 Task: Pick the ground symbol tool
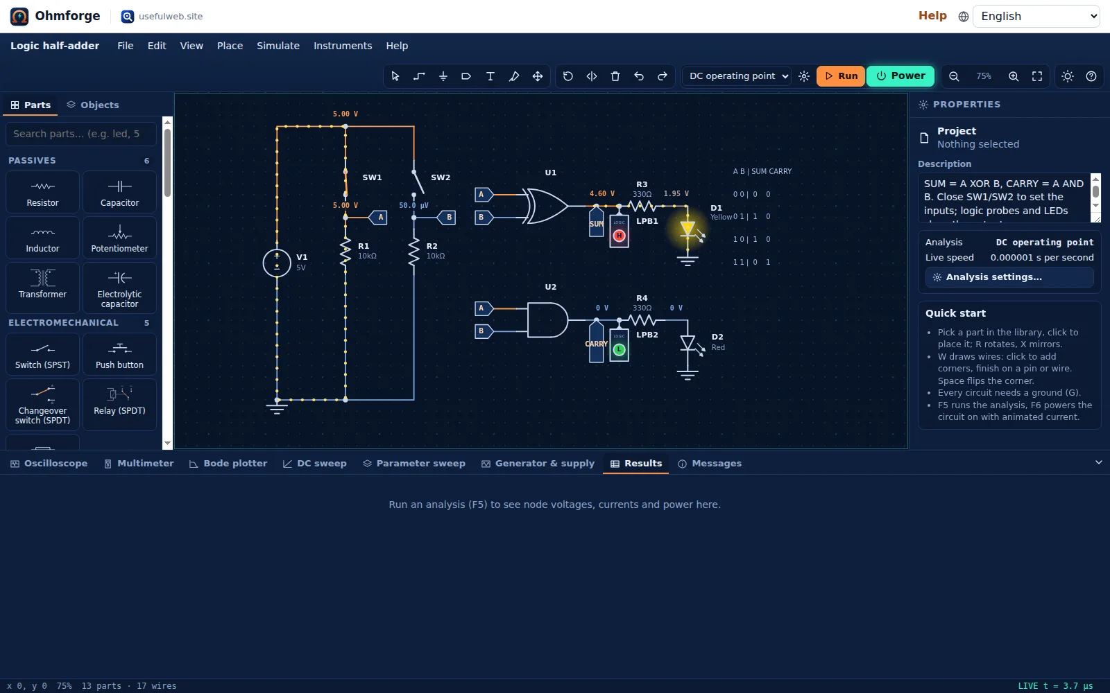(x=443, y=76)
